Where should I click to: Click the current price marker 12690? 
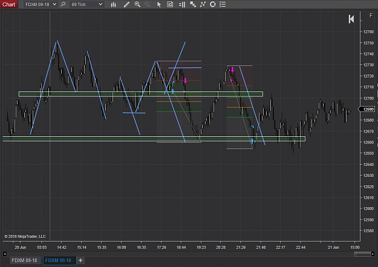click(x=368, y=110)
